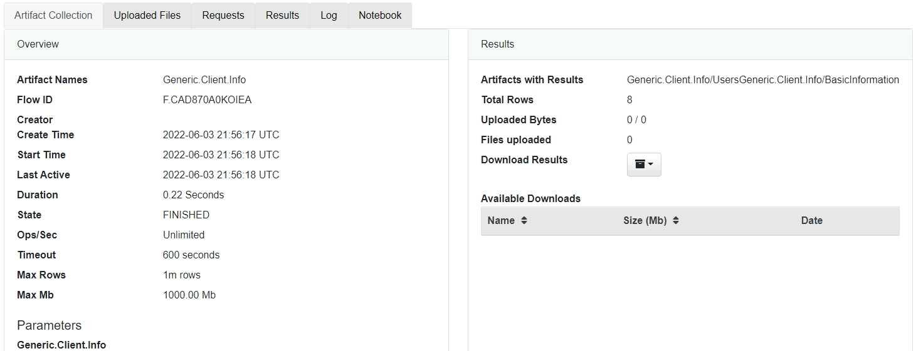Click the Size (Mb) column header text
The width and height of the screenshot is (916, 351).
coord(645,221)
